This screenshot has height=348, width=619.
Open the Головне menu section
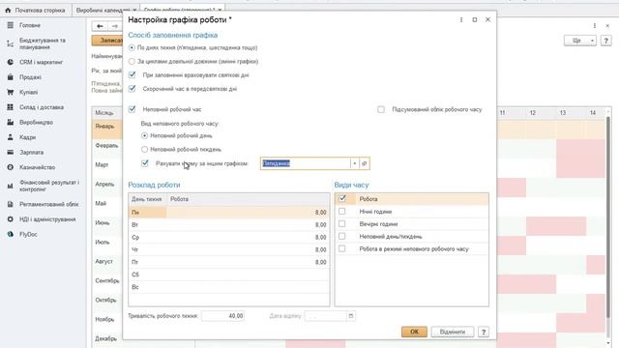(30, 25)
